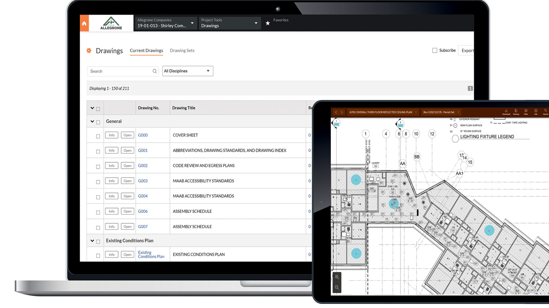549x308 pixels.
Task: Open the Rev. 0 Permit Set dropdown
Action: pyautogui.click(x=441, y=112)
